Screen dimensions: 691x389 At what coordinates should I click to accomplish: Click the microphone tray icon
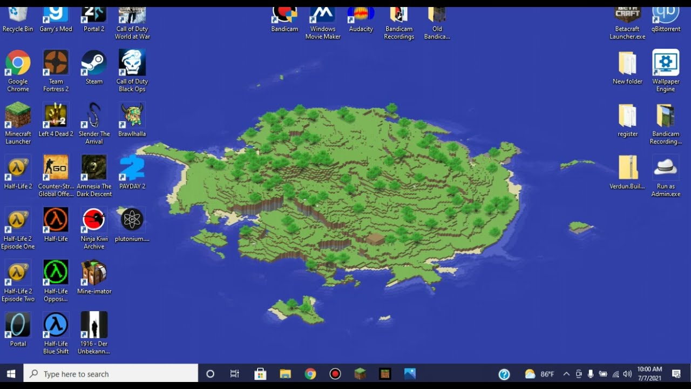pyautogui.click(x=591, y=374)
